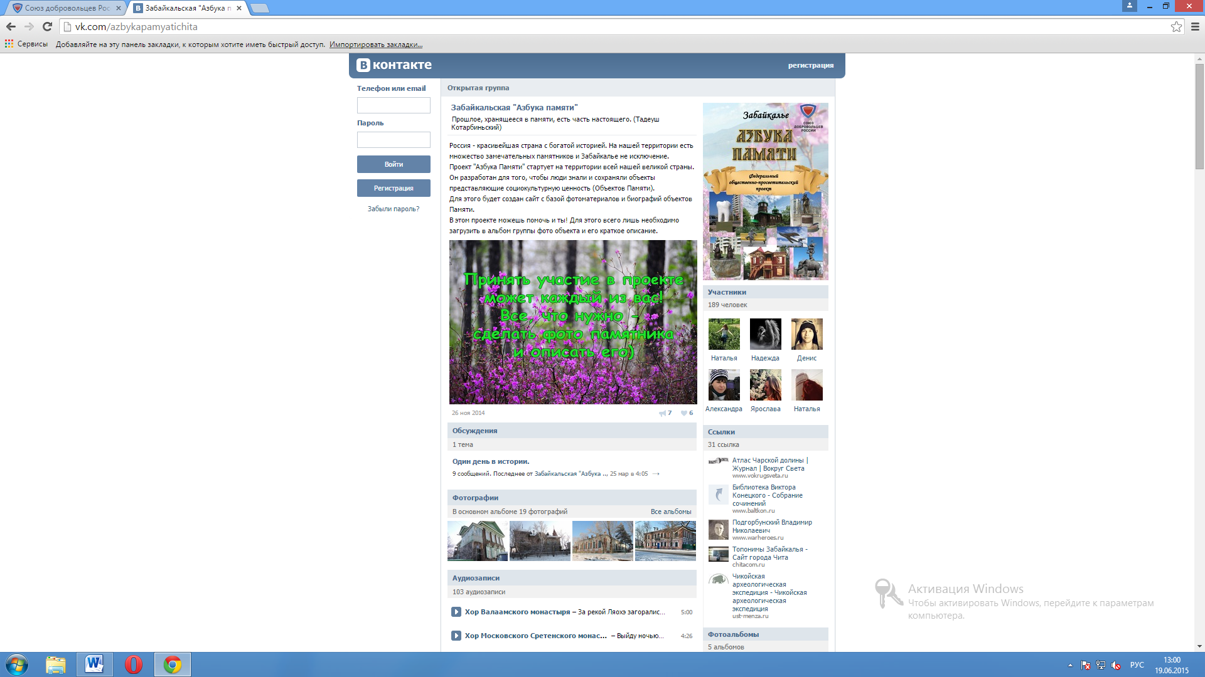
Task: Switch input language РУС indicator
Action: pyautogui.click(x=1137, y=665)
